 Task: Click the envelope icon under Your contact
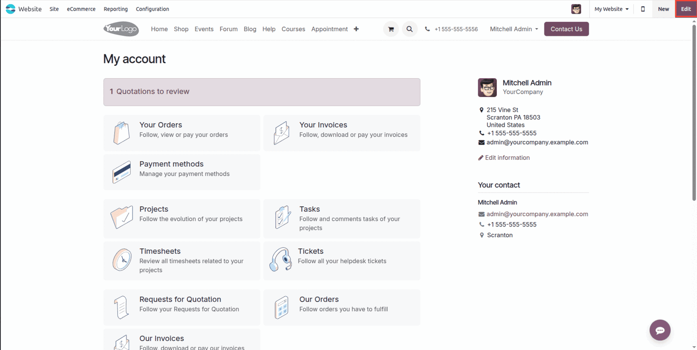click(x=481, y=214)
